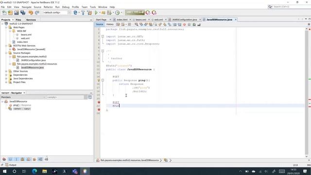The height and width of the screenshot is (175, 311).
Task: Click the New Project toolbar icon
Action: click(x=10, y=13)
